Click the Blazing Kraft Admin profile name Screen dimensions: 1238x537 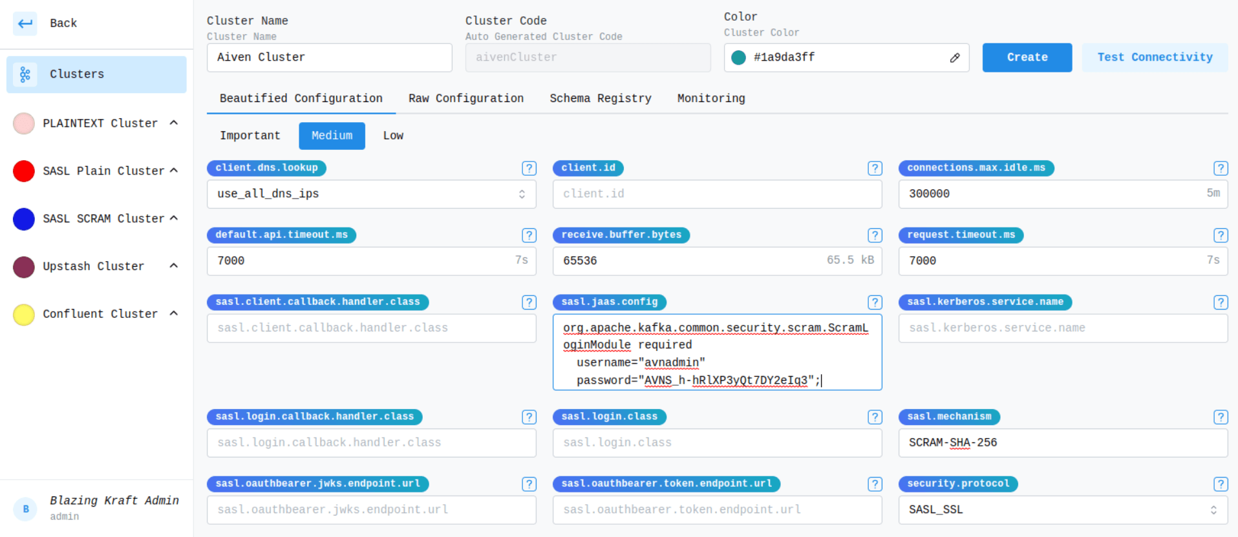point(114,501)
